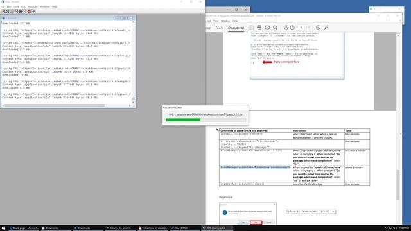
Task: Click comment bubble icon in Acrobat
Action: click(x=318, y=27)
